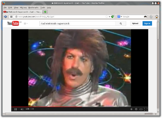Seek on the red video progress bar
This screenshot has width=162, height=118.
tap(47, 107)
